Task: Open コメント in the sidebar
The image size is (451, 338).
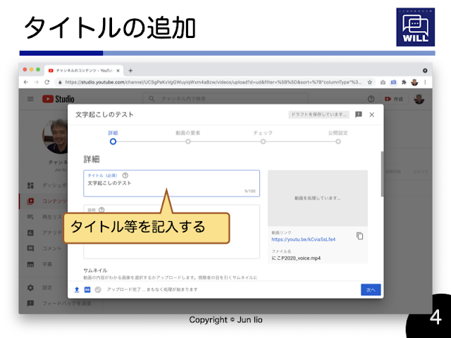Action: [44, 248]
